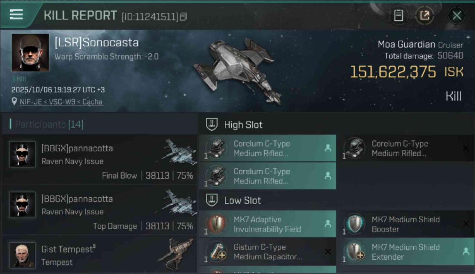Select pannacotta's Final Blow entry
This screenshot has width=475, height=274.
(99, 159)
